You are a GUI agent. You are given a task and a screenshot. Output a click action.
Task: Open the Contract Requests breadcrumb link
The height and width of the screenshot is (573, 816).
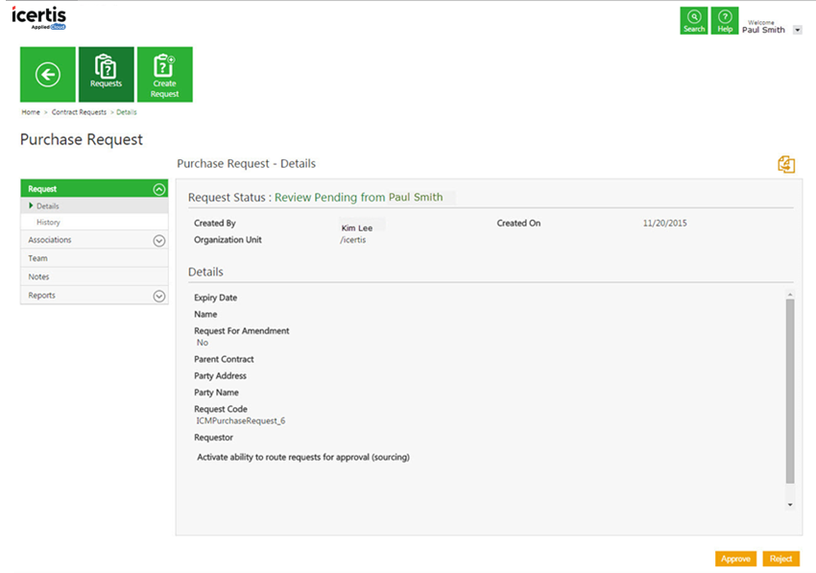79,112
